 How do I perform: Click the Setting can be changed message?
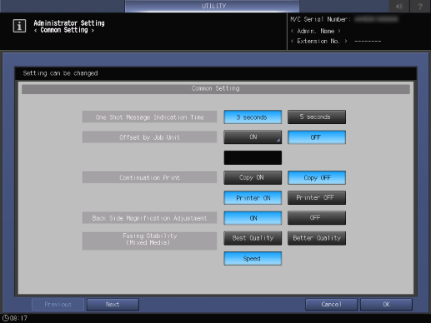60,73
